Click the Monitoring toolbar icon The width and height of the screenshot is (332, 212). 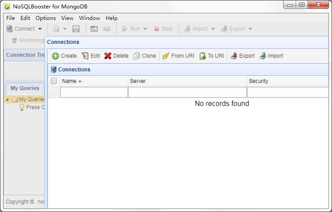tap(14, 40)
